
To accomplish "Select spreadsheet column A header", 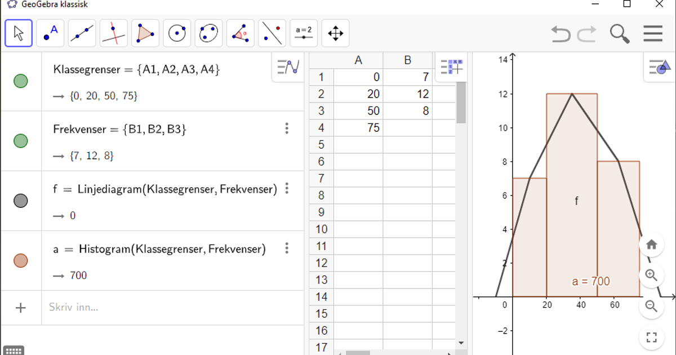I will (x=358, y=60).
